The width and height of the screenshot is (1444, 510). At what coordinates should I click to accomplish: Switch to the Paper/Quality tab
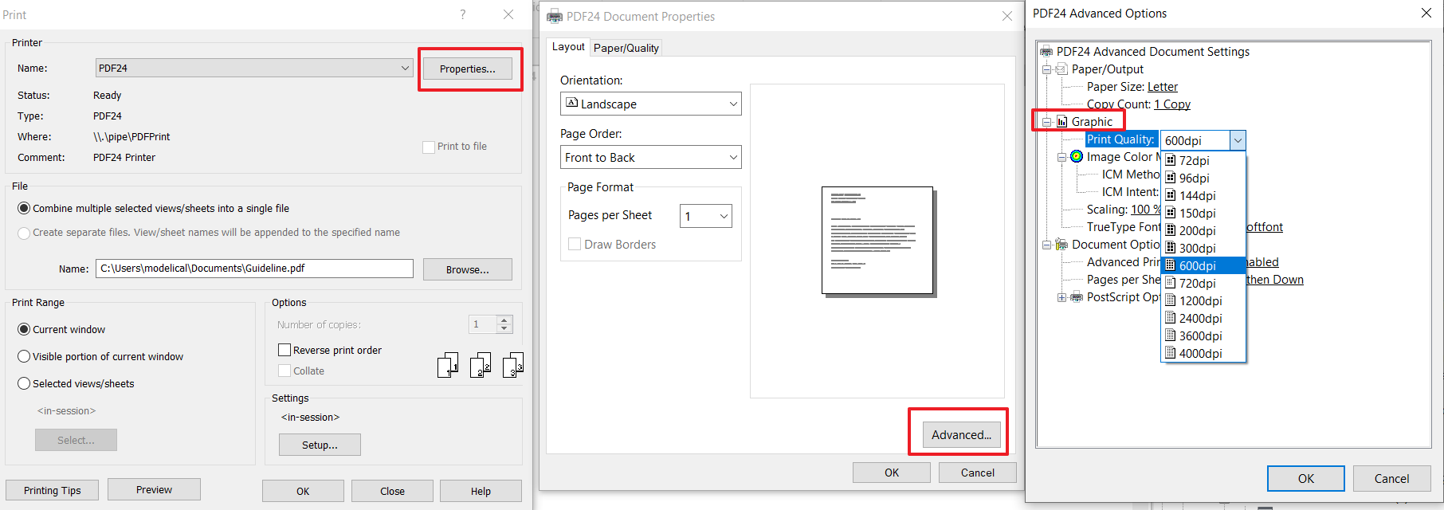point(626,48)
